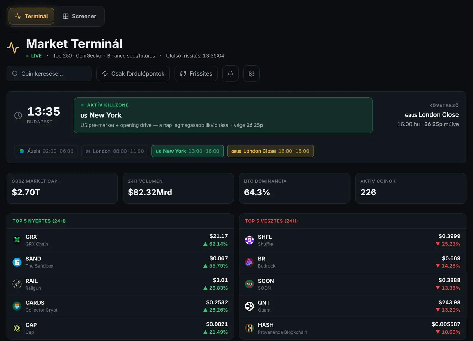Click the Top 5 Vesztes (24H) heading
This screenshot has height=341, width=473.
271,221
